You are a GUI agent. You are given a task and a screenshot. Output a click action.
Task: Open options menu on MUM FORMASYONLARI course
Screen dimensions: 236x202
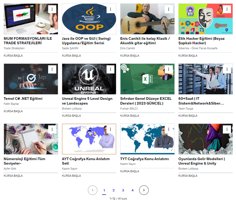52,9
